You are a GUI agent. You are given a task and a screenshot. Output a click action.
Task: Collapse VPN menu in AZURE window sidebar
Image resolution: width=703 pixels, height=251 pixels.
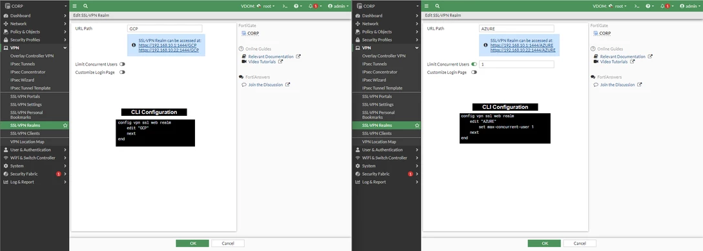coord(387,48)
